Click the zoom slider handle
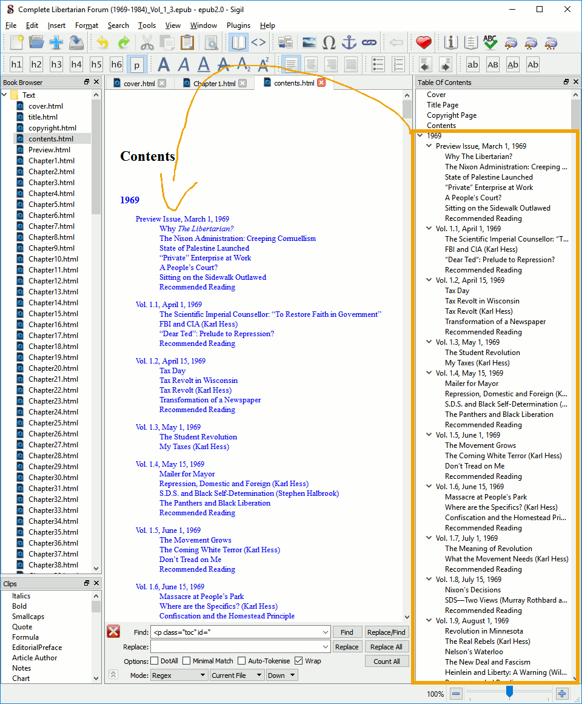 (509, 691)
